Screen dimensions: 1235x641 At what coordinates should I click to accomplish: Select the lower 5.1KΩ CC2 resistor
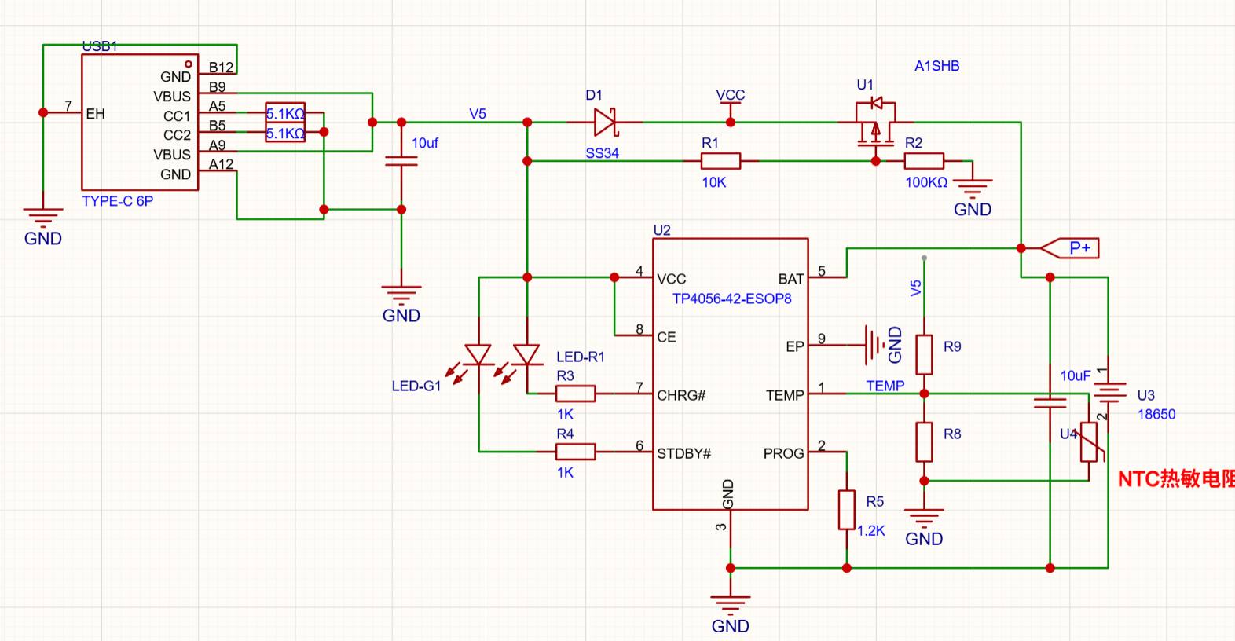tap(284, 133)
